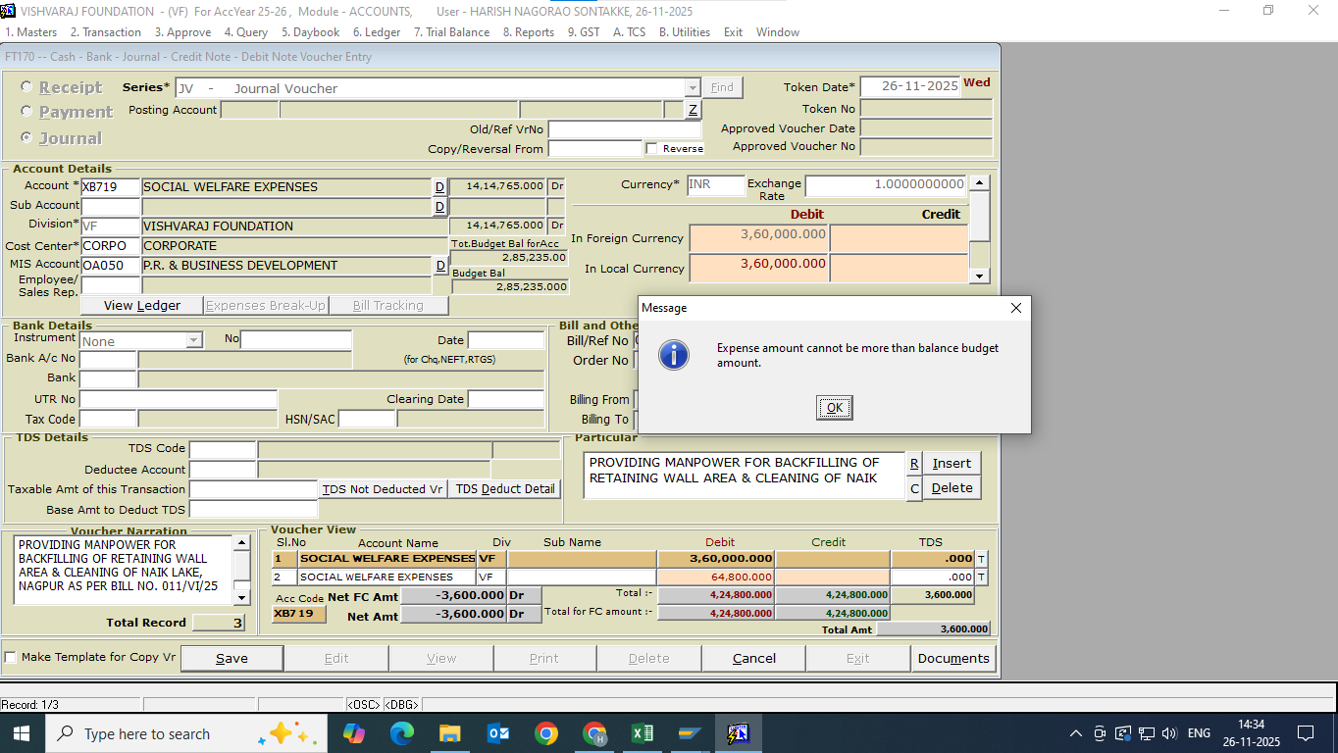Open the 8. Reports menu
Screen dimensions: 1338x753
pyautogui.click(x=528, y=32)
